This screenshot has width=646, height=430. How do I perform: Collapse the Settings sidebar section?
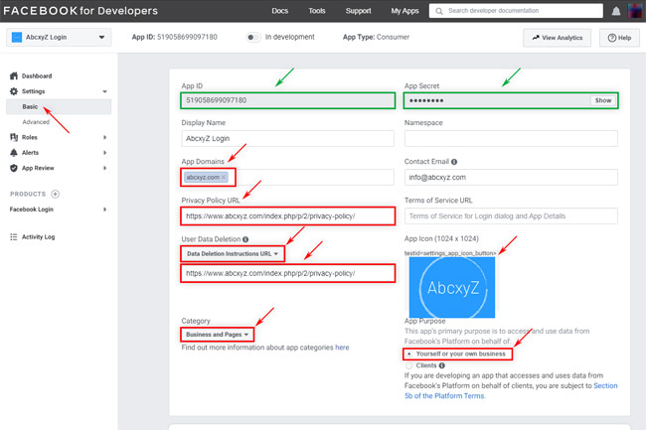pos(104,91)
